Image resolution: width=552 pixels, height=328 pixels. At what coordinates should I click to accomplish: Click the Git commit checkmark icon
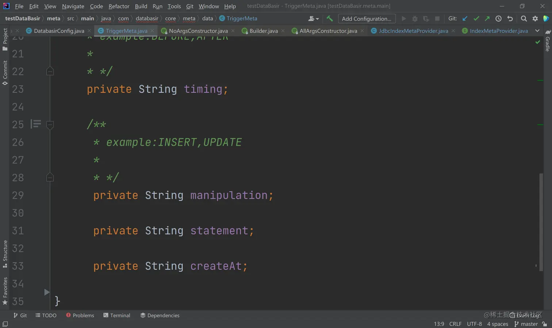(476, 19)
